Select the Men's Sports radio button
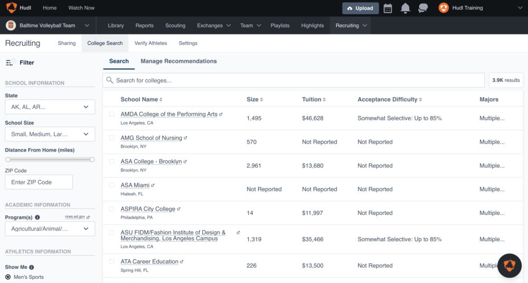Image resolution: width=528 pixels, height=283 pixels. pyautogui.click(x=8, y=277)
